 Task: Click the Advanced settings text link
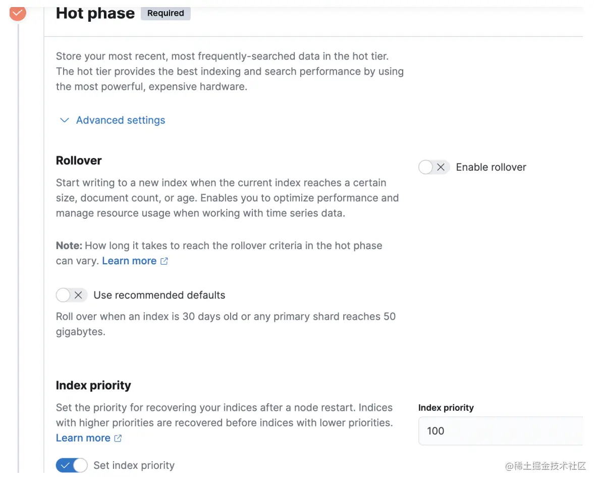121,120
